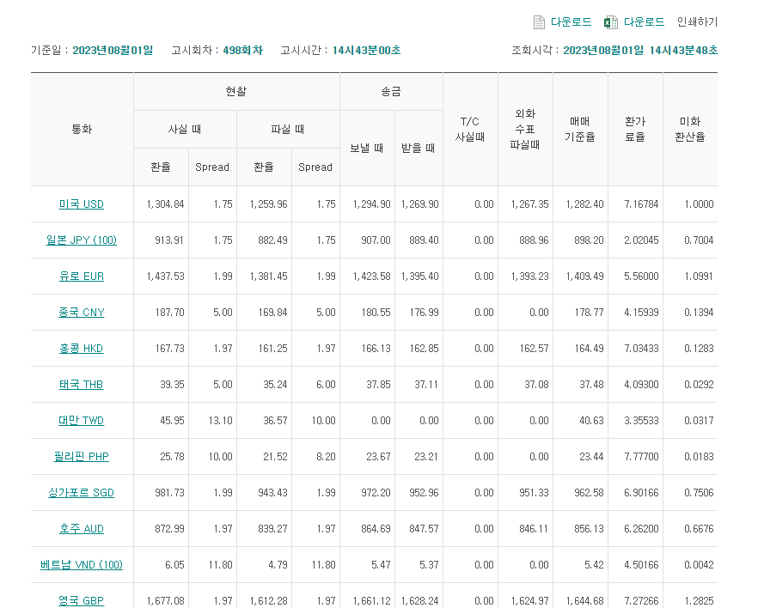Click USD cash buying rate 1,304.84

pos(165,204)
